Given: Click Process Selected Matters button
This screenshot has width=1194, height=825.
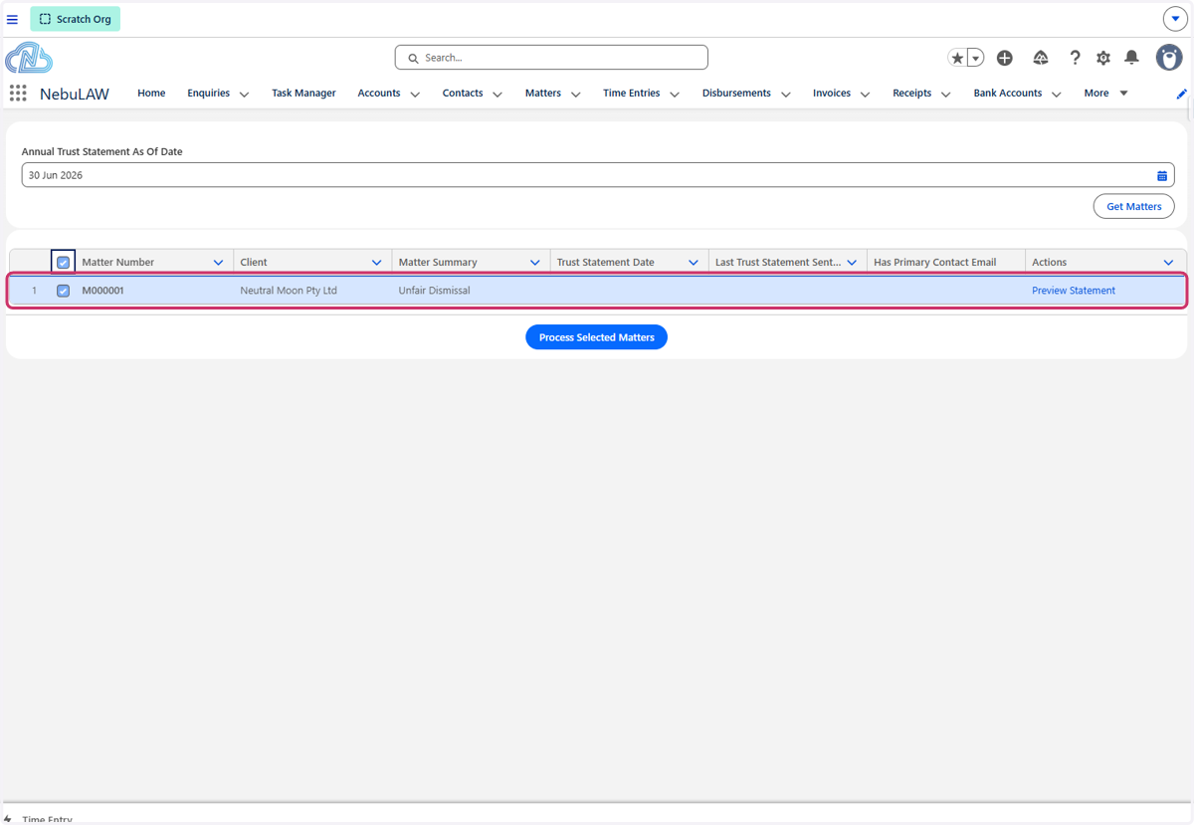Looking at the screenshot, I should pyautogui.click(x=597, y=337).
